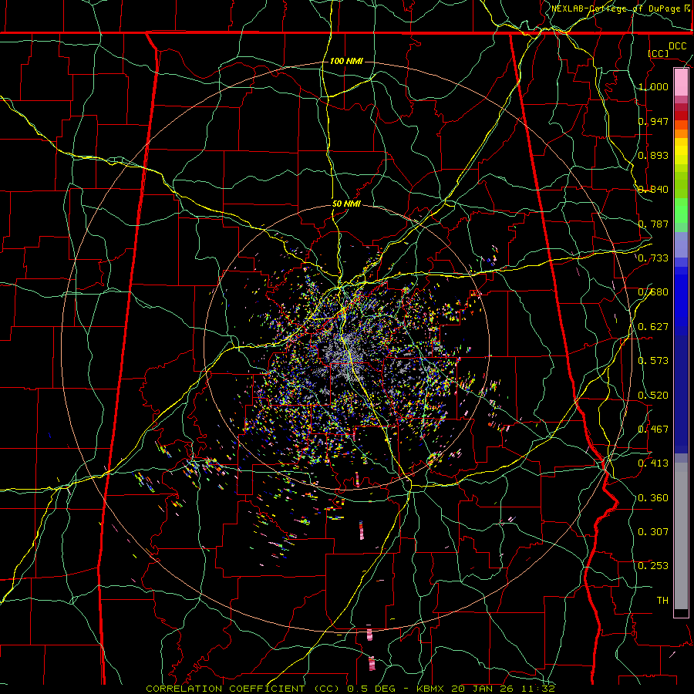Click the gray segment of the color bar

click(681, 536)
